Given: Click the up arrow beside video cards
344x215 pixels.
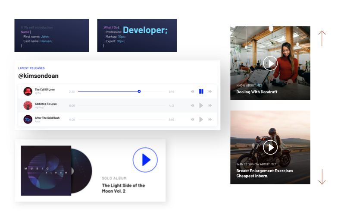Looking at the screenshot, I should (x=322, y=38).
